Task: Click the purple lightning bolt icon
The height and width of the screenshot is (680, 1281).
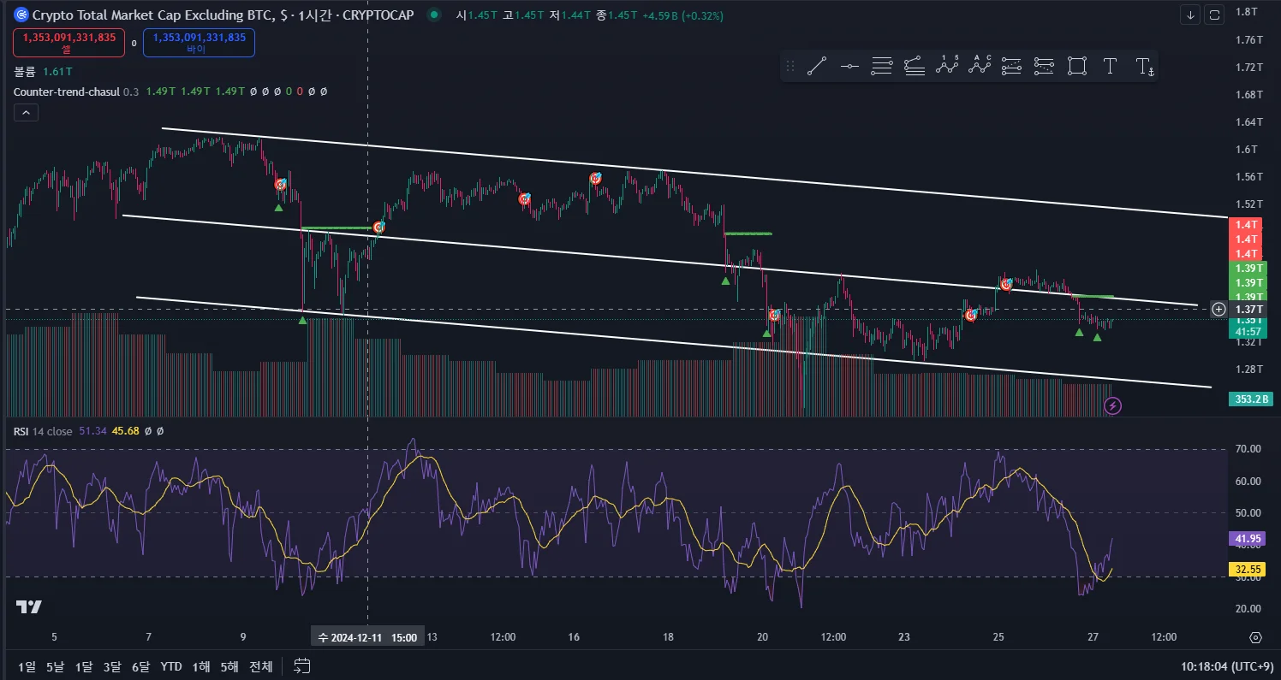Action: (x=1112, y=405)
